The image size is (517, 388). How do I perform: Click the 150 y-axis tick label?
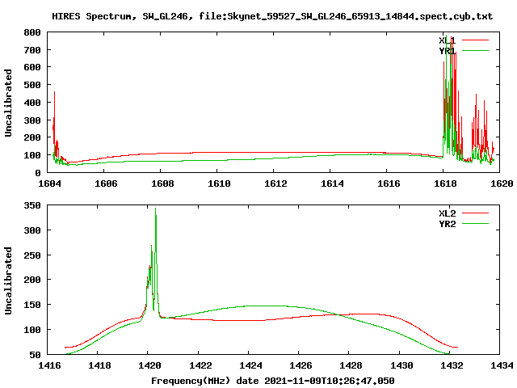point(32,305)
